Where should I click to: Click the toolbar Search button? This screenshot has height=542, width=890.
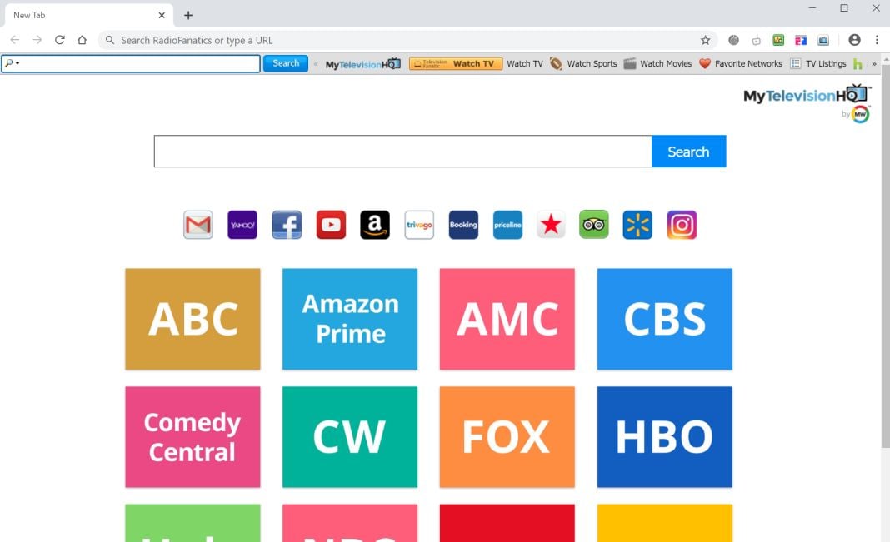point(286,63)
